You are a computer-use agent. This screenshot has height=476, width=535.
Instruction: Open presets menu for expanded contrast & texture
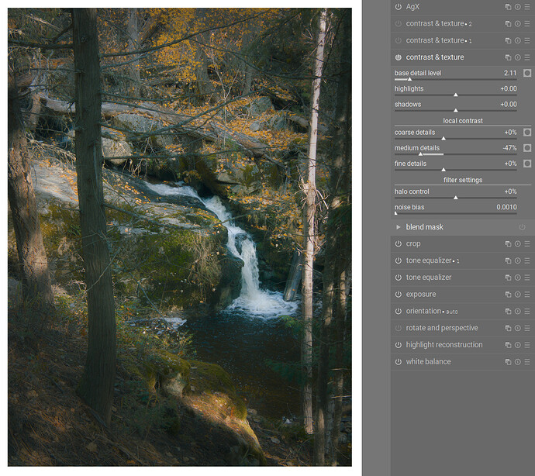coord(527,57)
